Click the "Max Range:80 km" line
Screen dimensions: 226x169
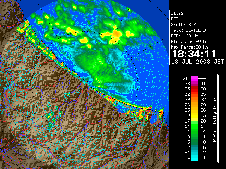coord(190,47)
